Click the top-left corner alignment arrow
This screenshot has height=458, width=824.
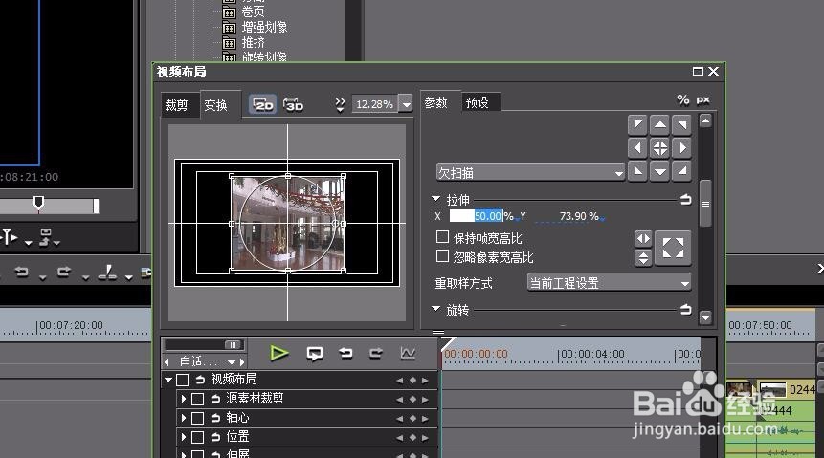tap(637, 125)
